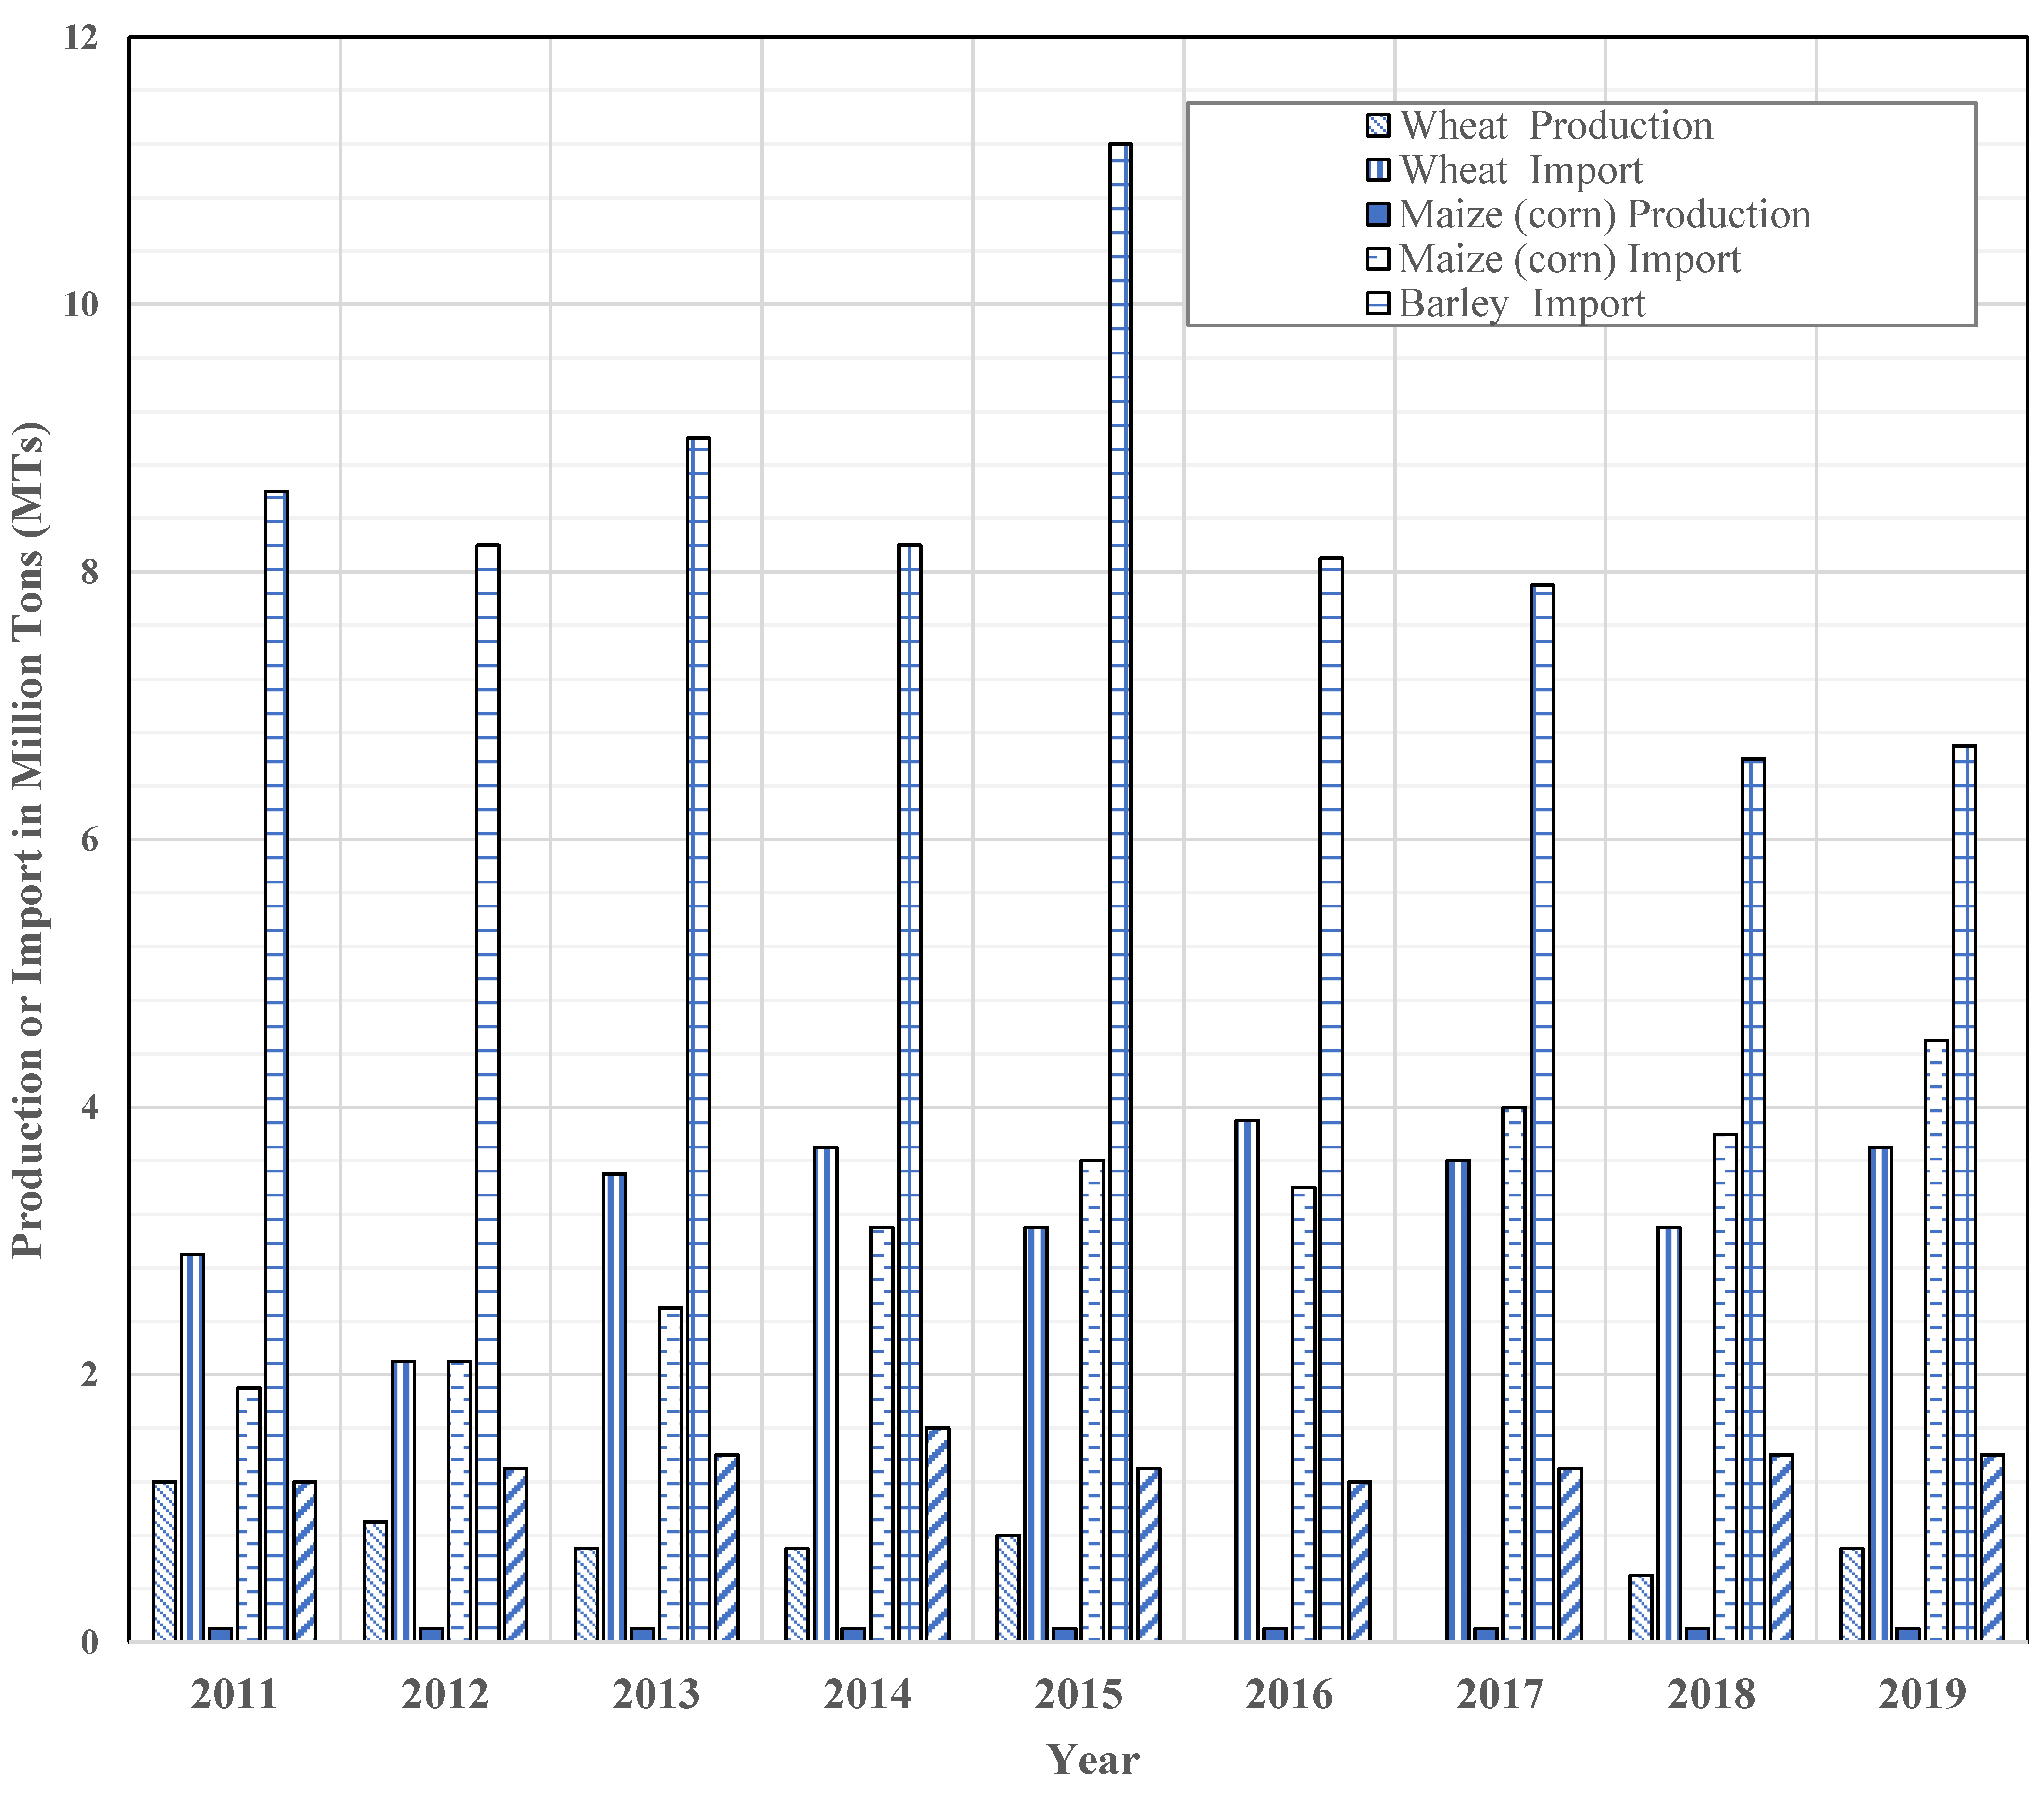Click the Maize (corn) Production legend swatch
The image size is (2044, 1801).
tap(1378, 214)
